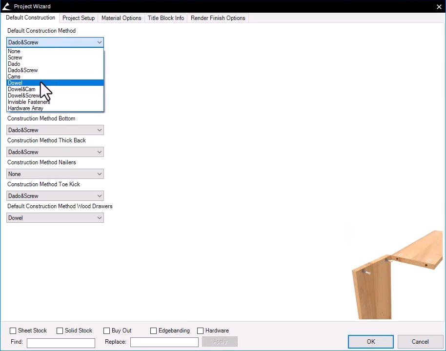Toggle the Solid Stock checkbox
The image size is (446, 351).
pos(60,331)
